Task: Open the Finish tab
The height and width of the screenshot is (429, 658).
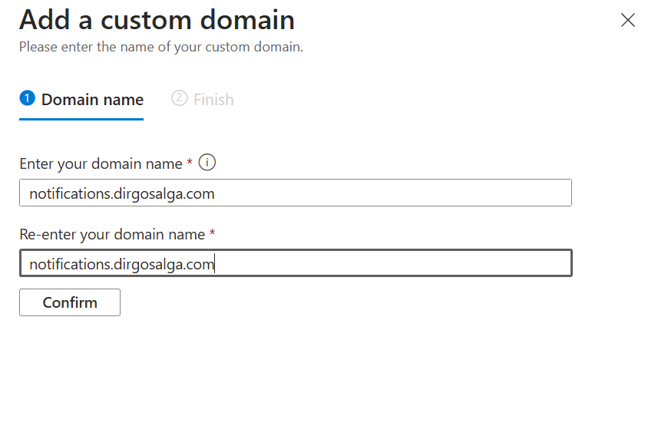Action: [213, 100]
